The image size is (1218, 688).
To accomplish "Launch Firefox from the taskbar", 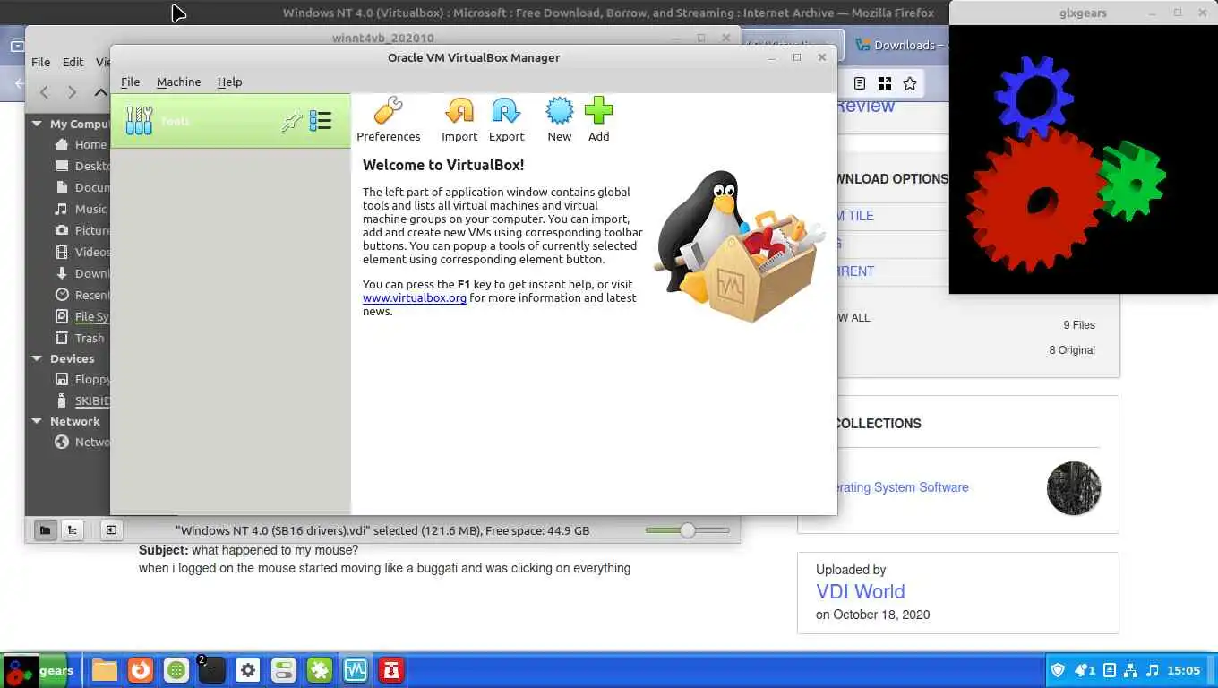I will click(x=140, y=670).
